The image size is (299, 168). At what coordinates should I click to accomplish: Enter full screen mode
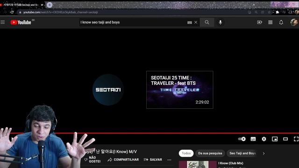pyautogui.click(x=296, y=139)
